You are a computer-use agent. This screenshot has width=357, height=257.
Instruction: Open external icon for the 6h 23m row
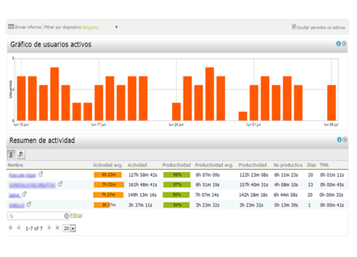[40, 174]
